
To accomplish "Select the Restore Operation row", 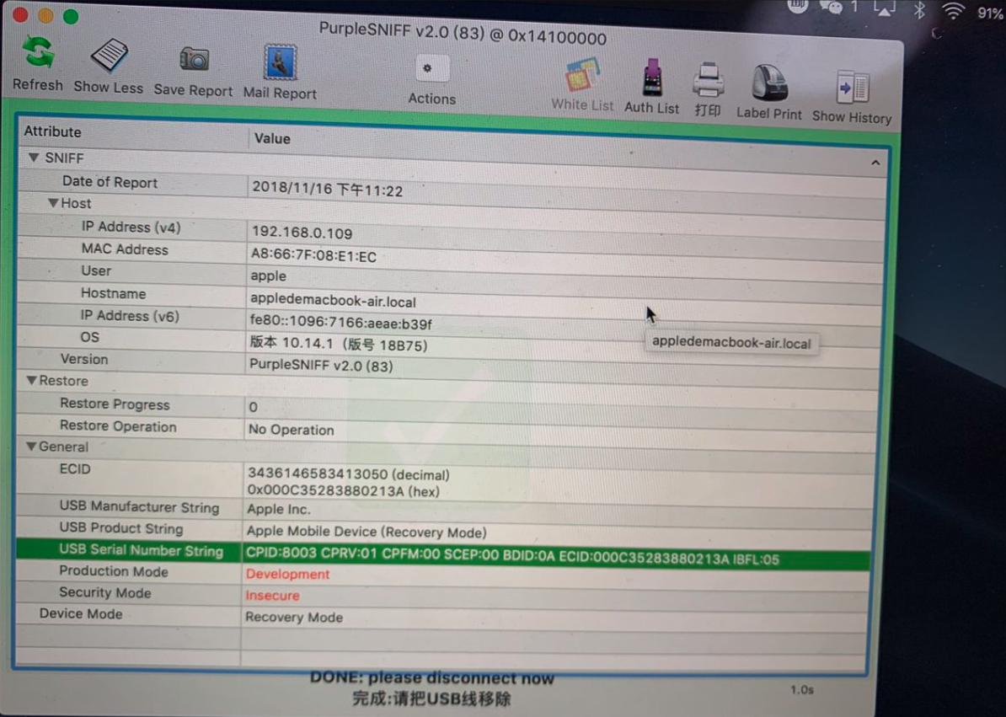I will (447, 428).
